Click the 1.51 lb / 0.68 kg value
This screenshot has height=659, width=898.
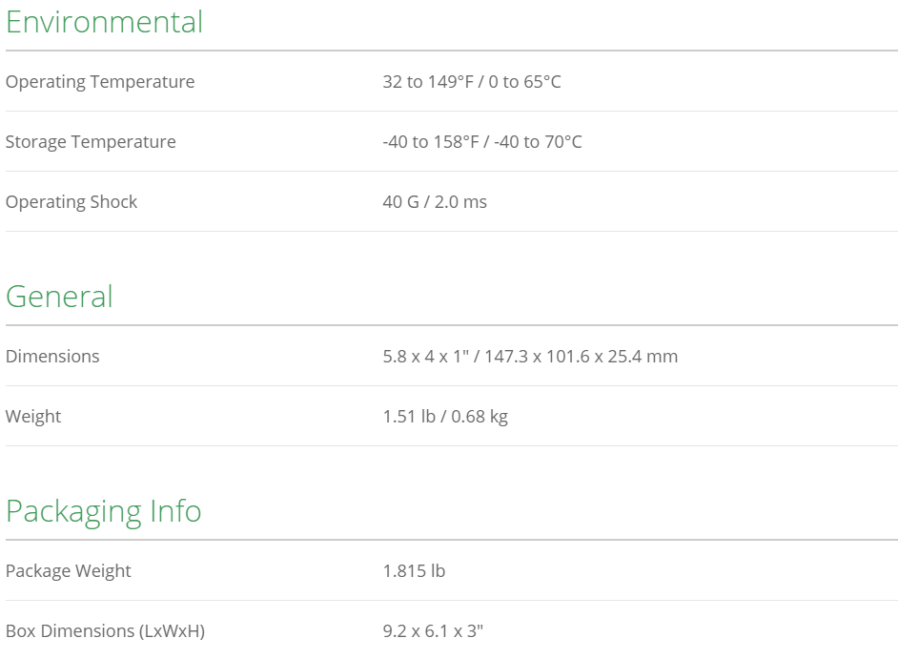(445, 417)
